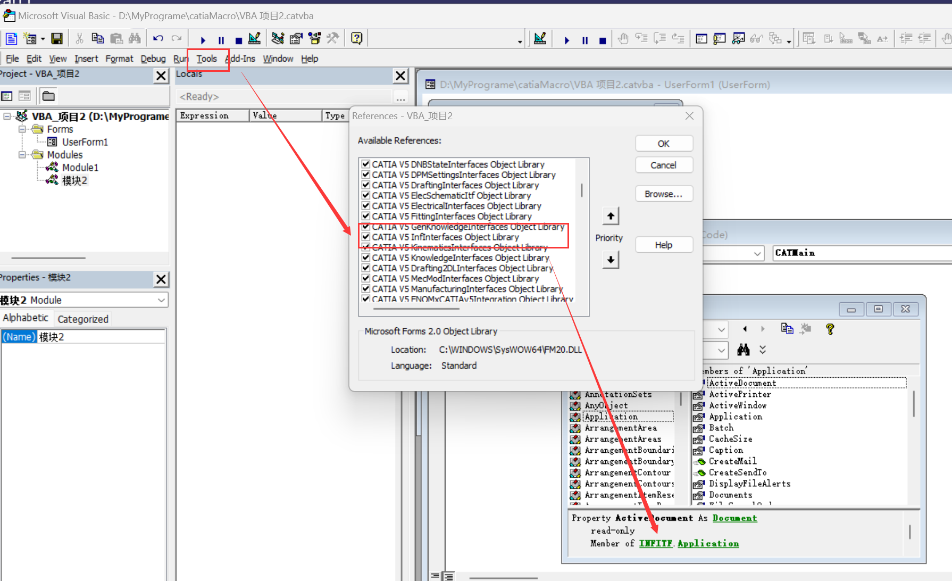This screenshot has height=581, width=952.
Task: Uncheck CATIA V5 FittingInterfaces Object Library
Action: point(366,216)
